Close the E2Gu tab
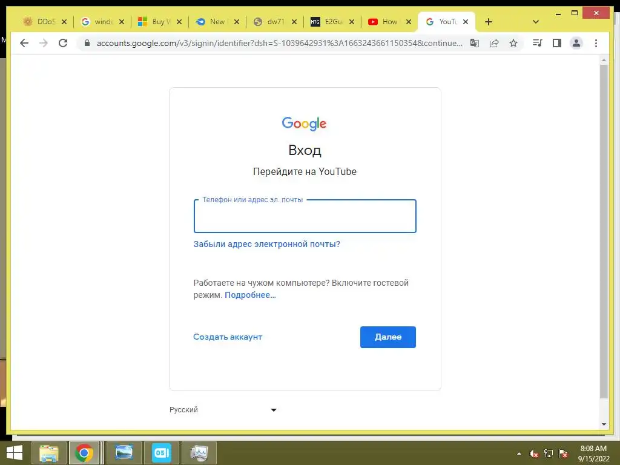This screenshot has width=620, height=465. pos(352,22)
